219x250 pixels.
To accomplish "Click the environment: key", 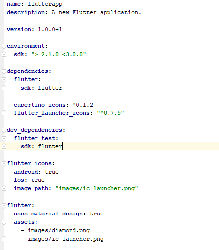I will [x=27, y=46].
